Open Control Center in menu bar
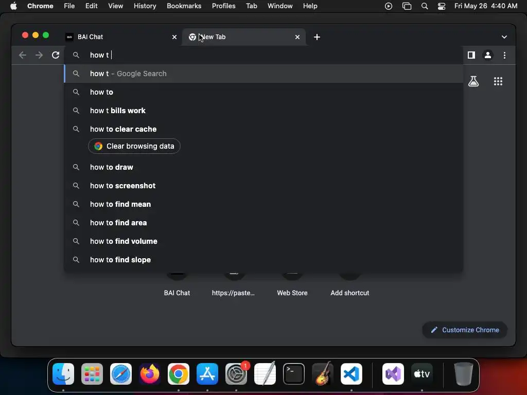527x395 pixels. pyautogui.click(x=441, y=6)
